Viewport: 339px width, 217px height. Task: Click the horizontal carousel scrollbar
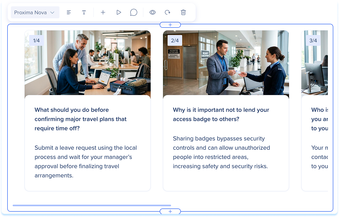click(92, 205)
